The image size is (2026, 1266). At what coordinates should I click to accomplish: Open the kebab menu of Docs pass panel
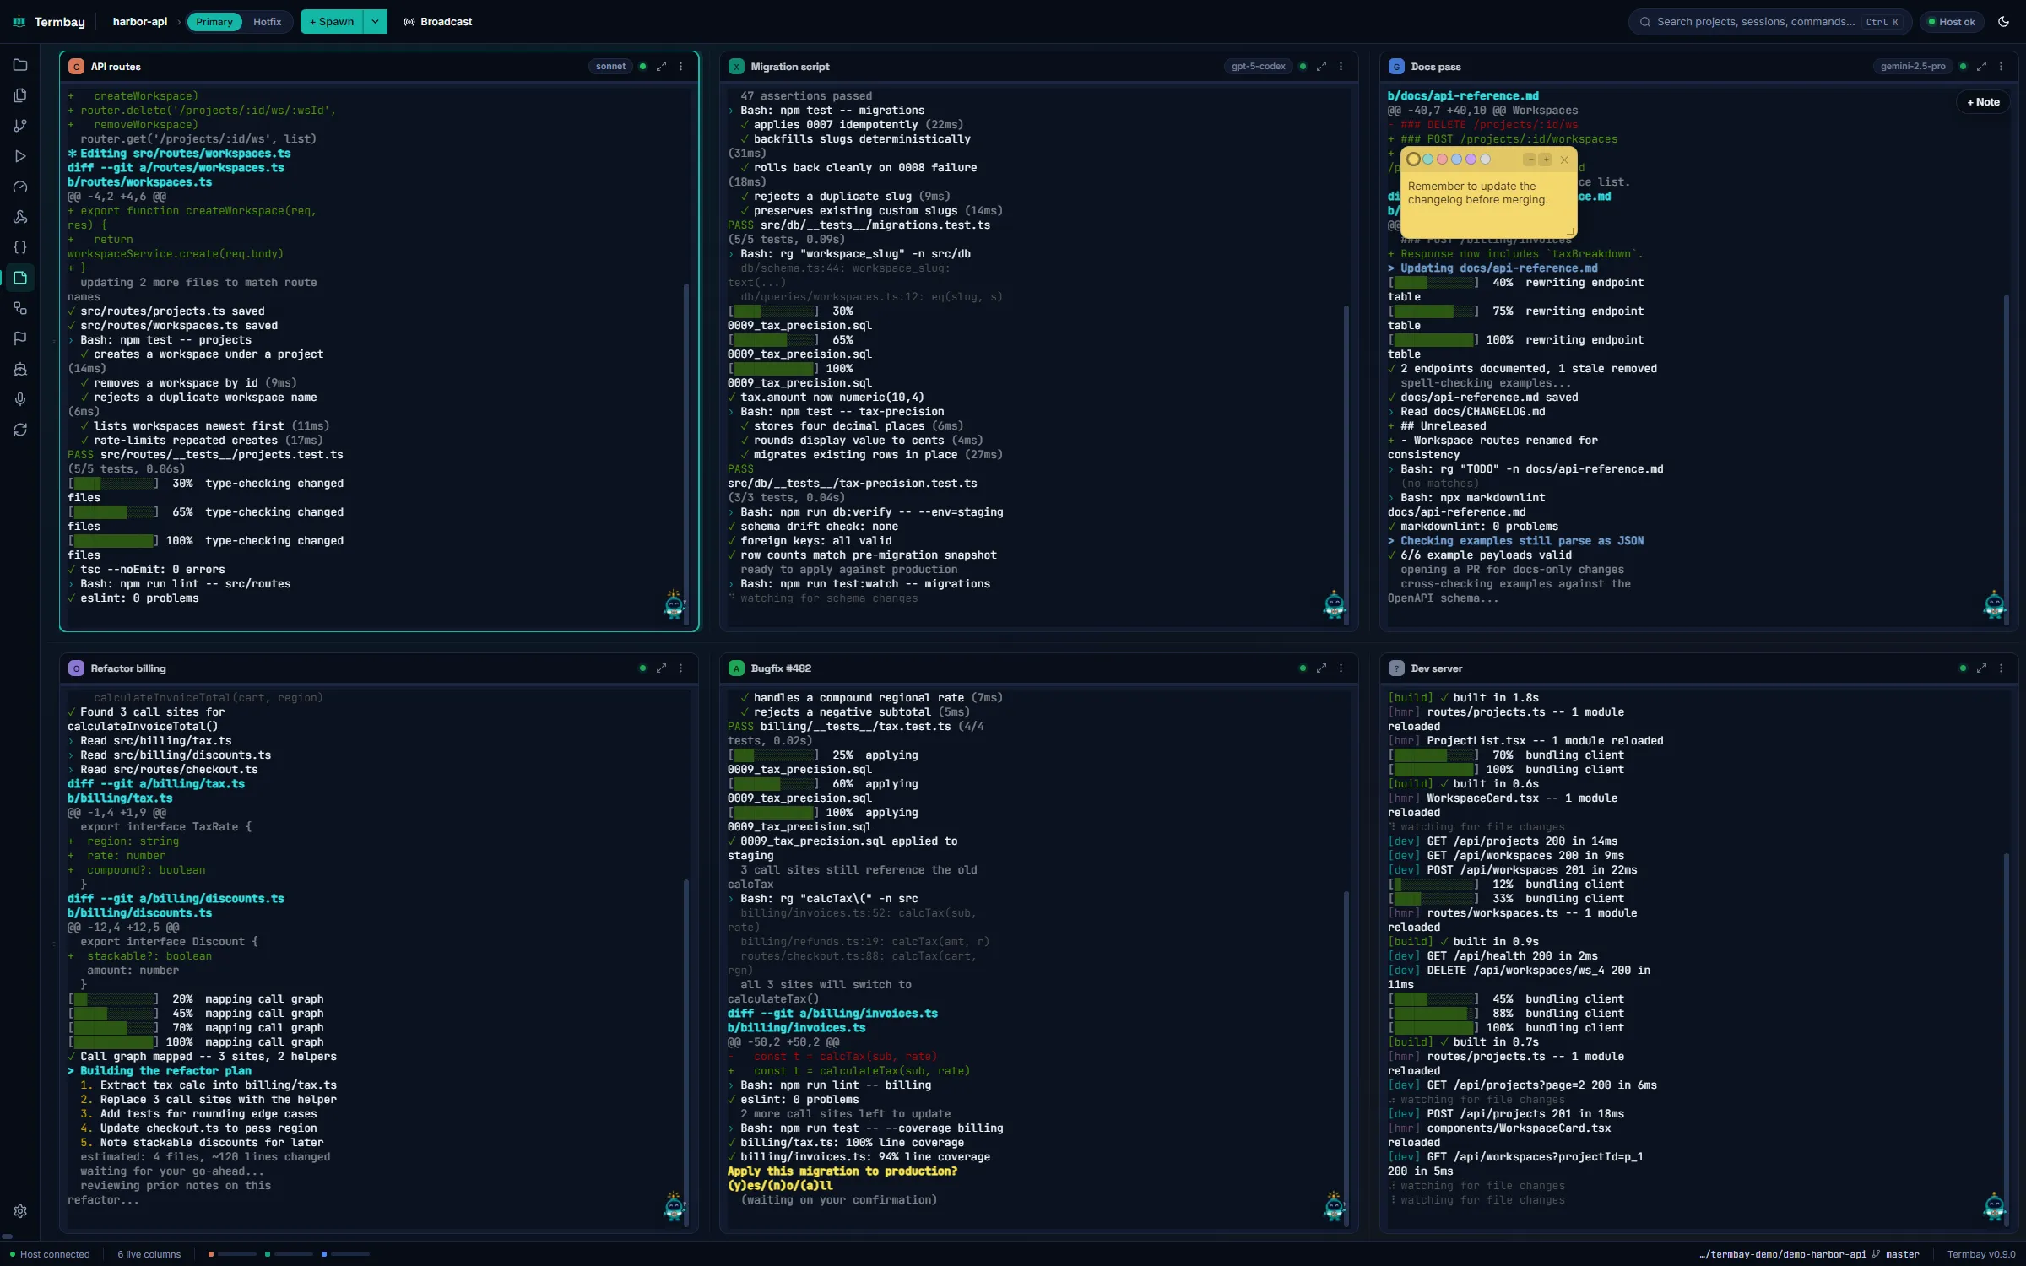(x=2002, y=67)
